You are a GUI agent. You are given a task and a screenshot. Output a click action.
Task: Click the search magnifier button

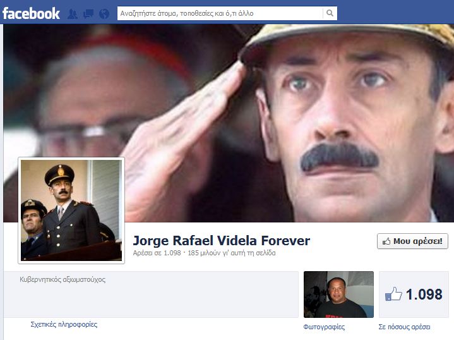330,13
